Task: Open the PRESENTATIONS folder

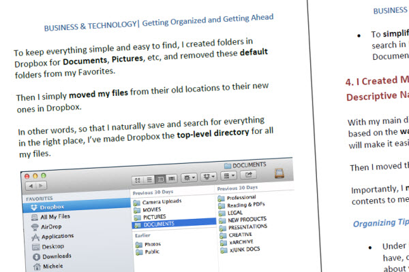Action: 248,226
